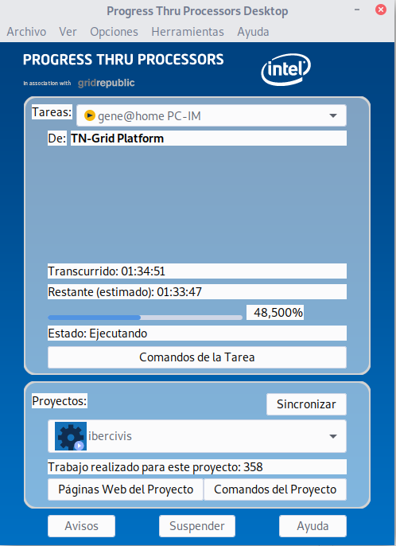Expand the ibercivis project dropdown arrow
The width and height of the screenshot is (396, 546).
coord(333,436)
